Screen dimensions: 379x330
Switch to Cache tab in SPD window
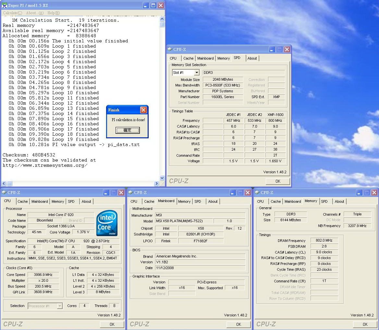coord(188,58)
